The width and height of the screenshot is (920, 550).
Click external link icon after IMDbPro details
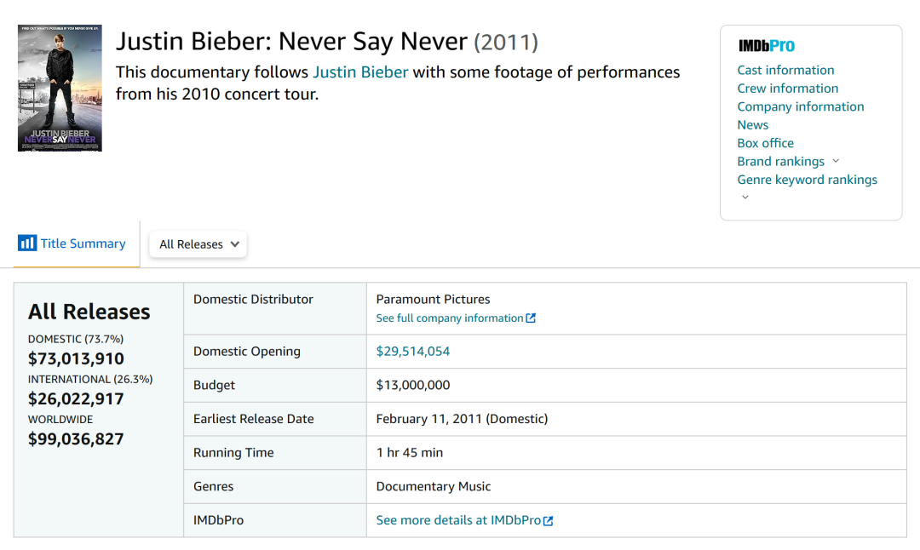(x=549, y=520)
